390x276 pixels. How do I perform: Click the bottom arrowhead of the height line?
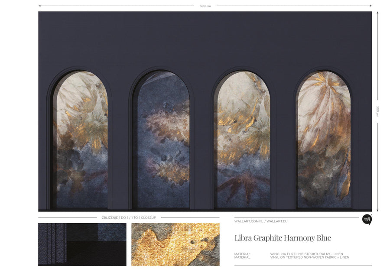pos(377,210)
